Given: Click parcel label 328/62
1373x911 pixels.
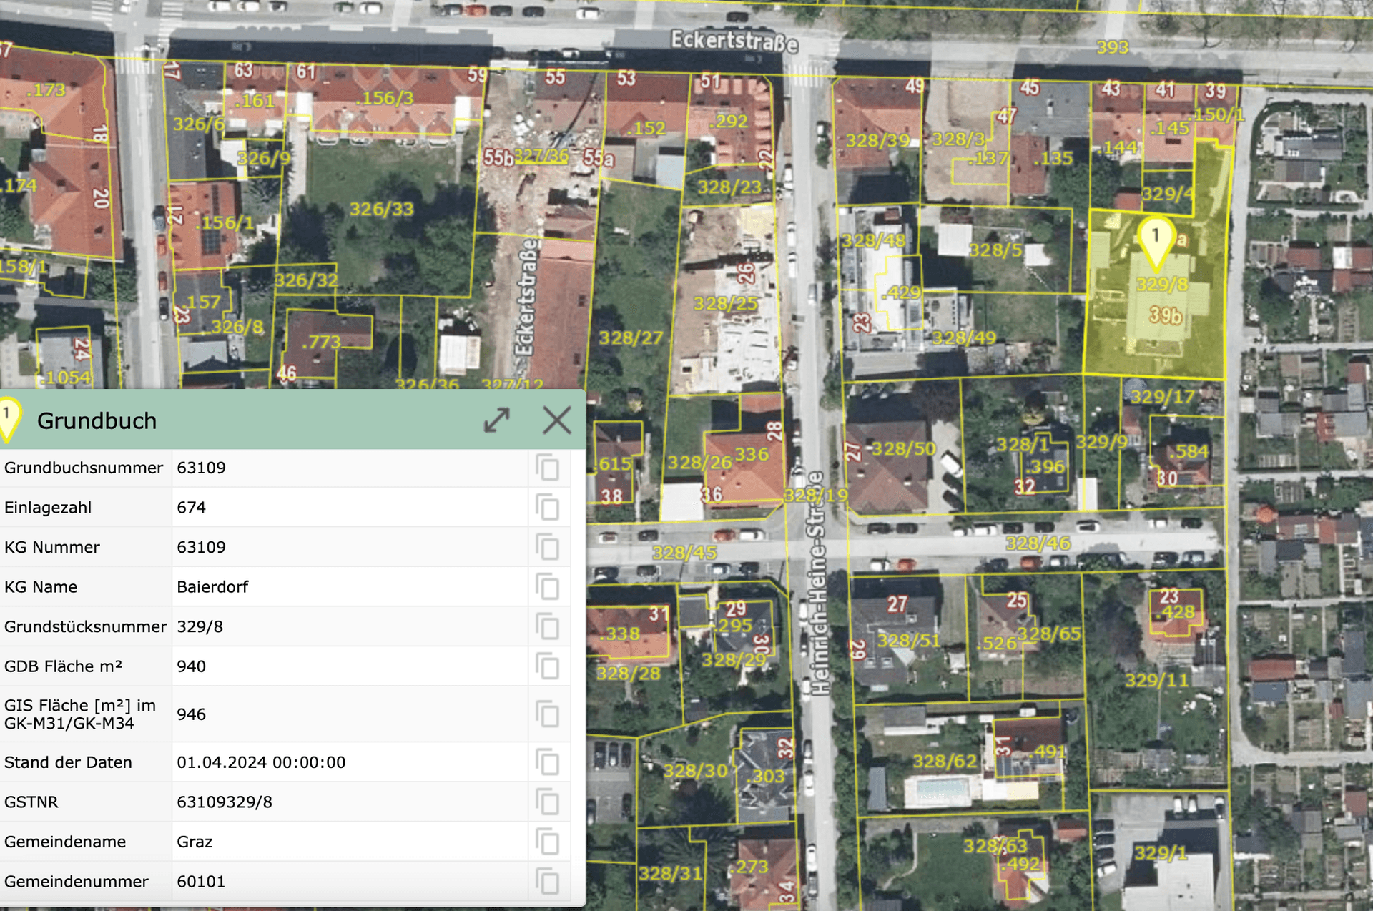Looking at the screenshot, I should 945,762.
